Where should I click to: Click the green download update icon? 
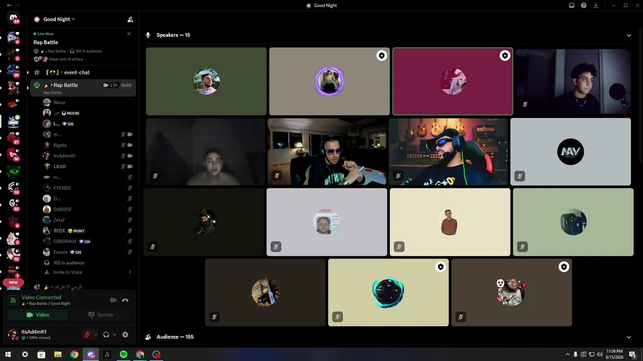pyautogui.click(x=596, y=6)
